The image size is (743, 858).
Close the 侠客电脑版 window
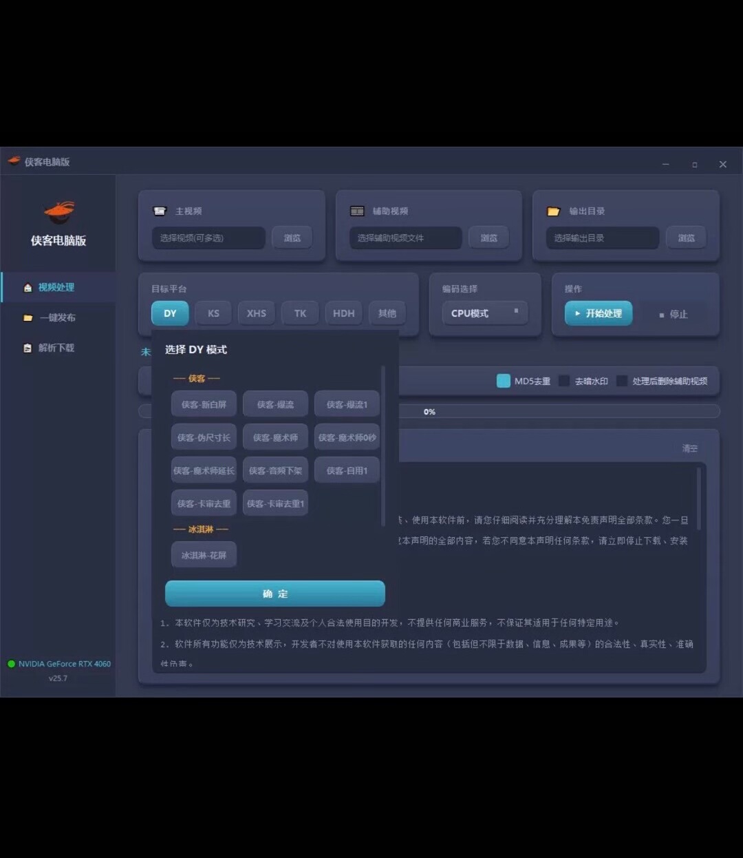722,164
